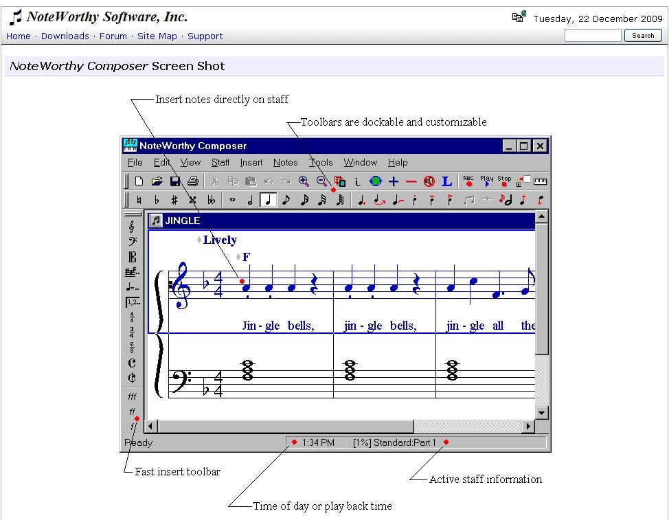Insert a 4/4 time signature from the side toolbar

(x=132, y=317)
